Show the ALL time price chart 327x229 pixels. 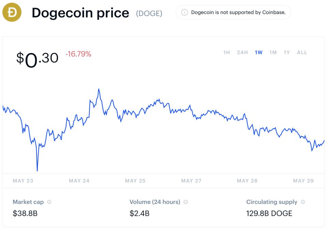click(302, 52)
